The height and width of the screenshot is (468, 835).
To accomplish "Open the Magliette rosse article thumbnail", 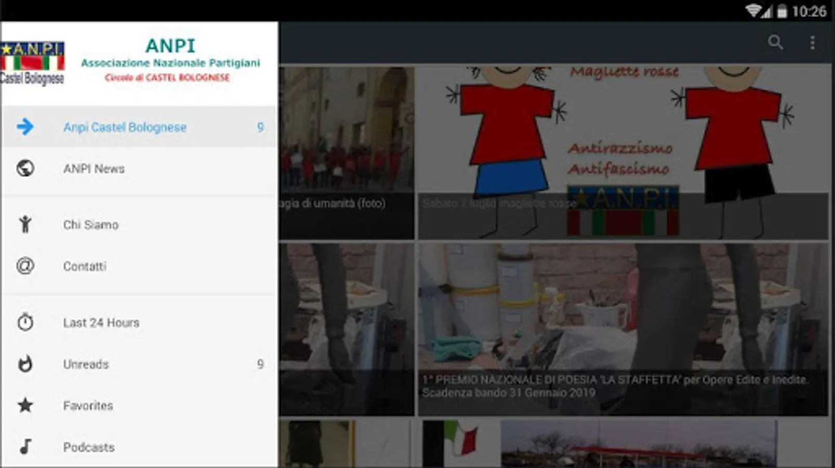I will (x=623, y=152).
